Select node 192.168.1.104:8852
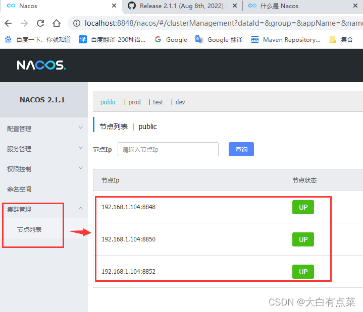Screen dimensions: 363x312 point(128,272)
